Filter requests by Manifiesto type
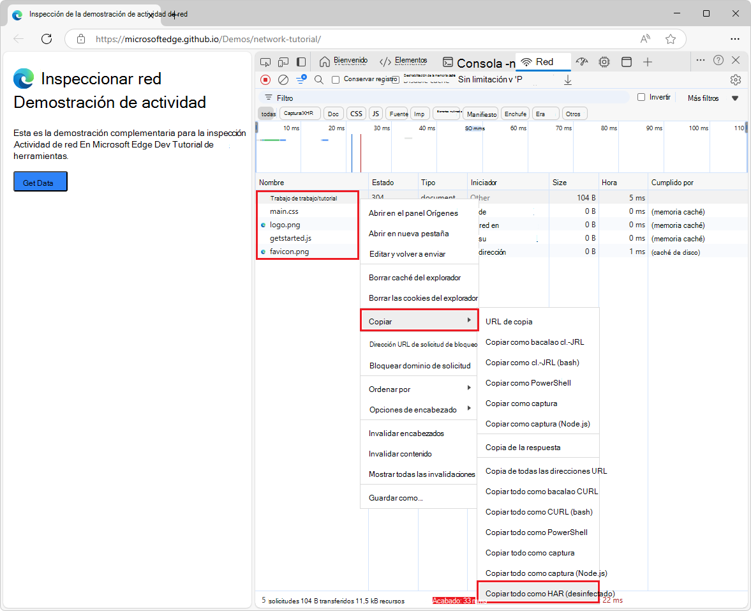This screenshot has height=611, width=751. point(481,114)
